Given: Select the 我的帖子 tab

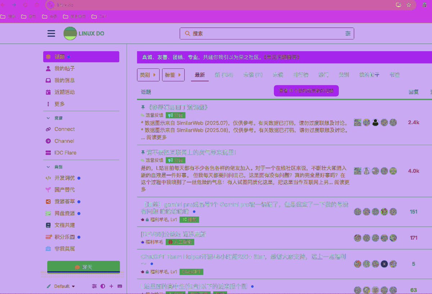Looking at the screenshot, I should (369, 75).
